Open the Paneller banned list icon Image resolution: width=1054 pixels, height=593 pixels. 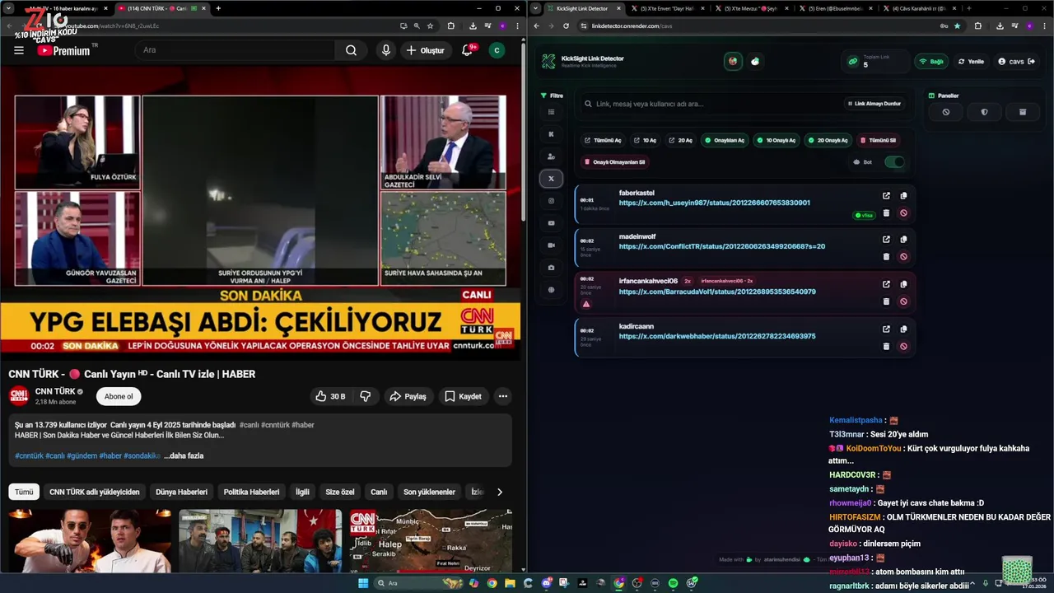(x=946, y=112)
